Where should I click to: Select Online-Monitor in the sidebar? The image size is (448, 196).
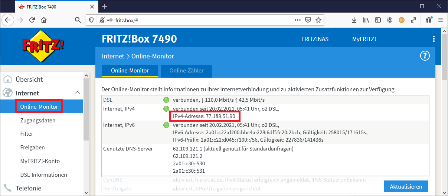point(39,107)
